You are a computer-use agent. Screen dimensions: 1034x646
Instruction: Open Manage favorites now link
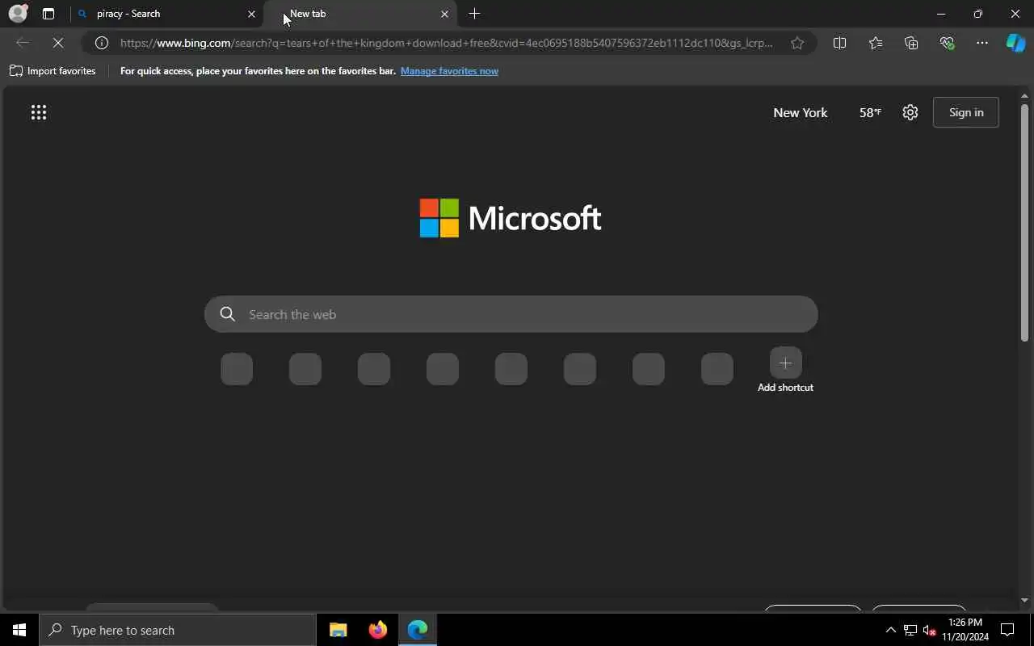[x=449, y=71]
